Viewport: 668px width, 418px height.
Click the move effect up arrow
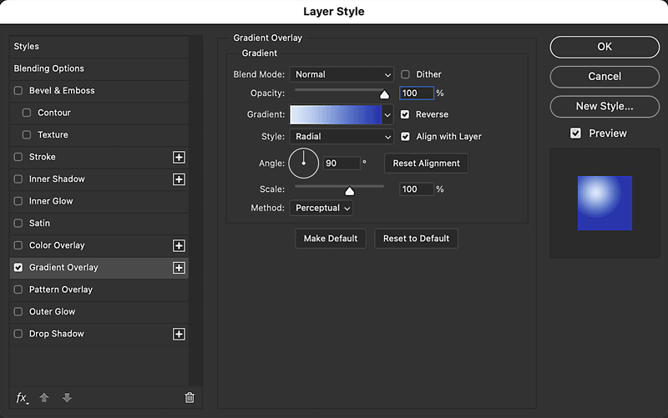(44, 398)
